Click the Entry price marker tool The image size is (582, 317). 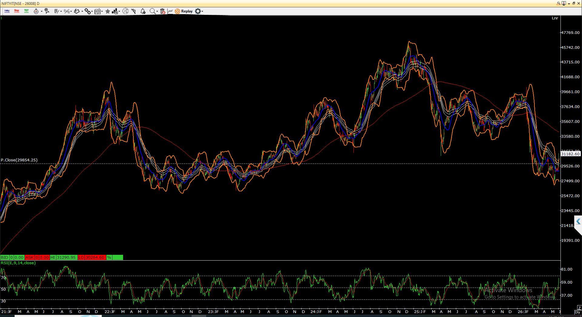[7, 11]
